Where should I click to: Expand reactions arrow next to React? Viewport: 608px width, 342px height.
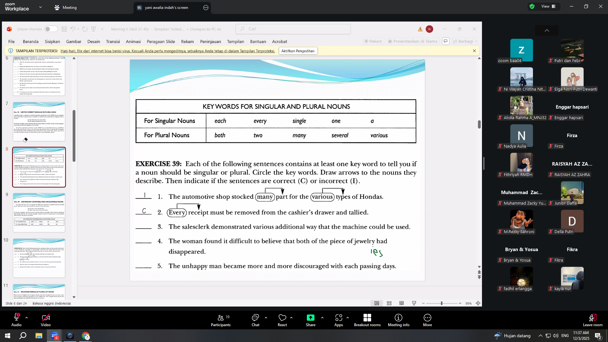(291, 318)
